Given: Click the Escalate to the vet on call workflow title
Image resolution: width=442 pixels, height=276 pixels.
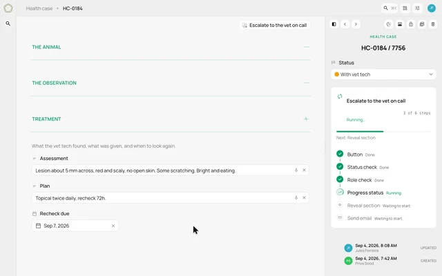Looking at the screenshot, I should pos(376,101).
